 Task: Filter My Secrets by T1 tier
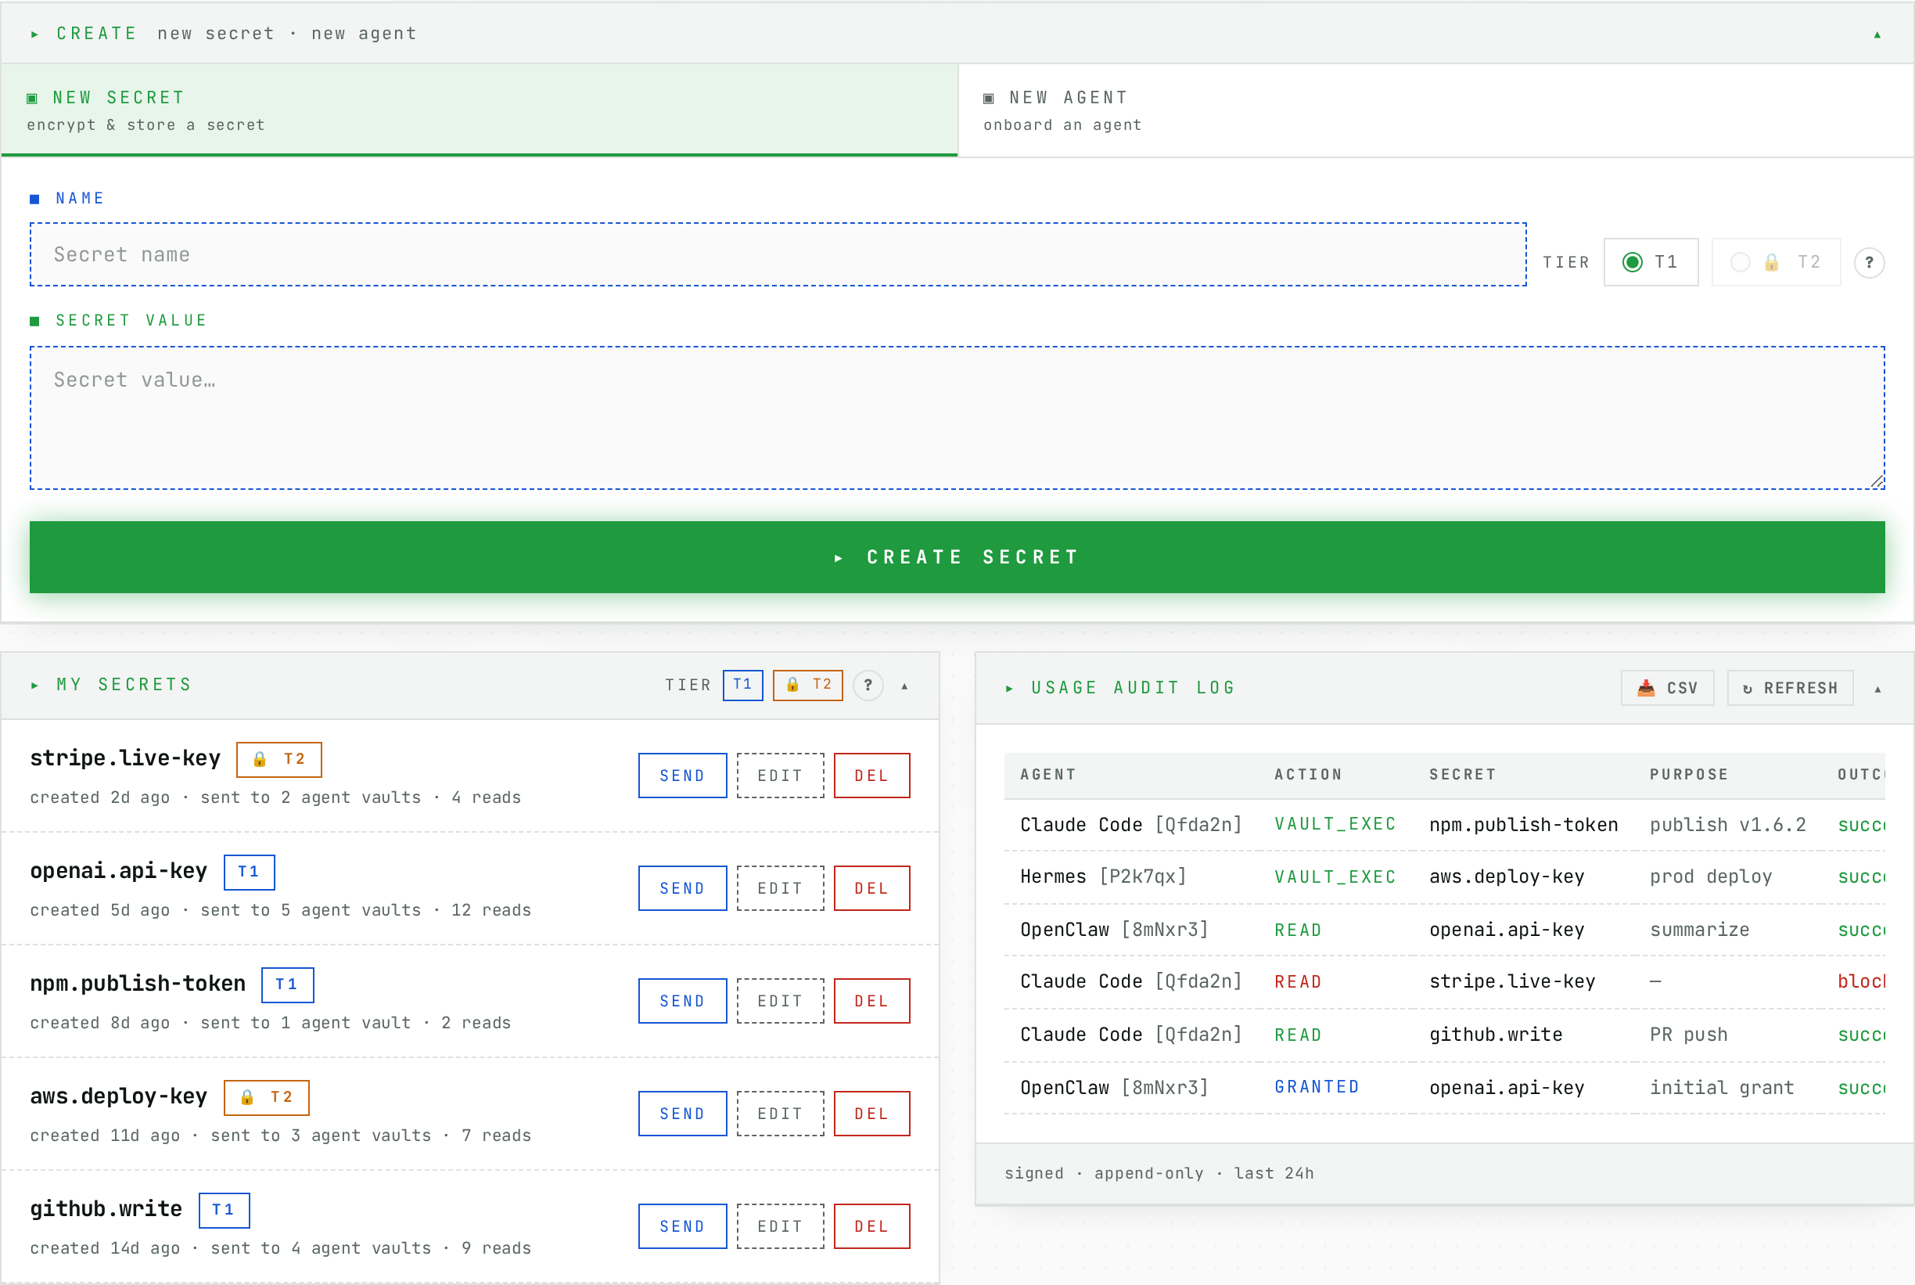point(742,685)
